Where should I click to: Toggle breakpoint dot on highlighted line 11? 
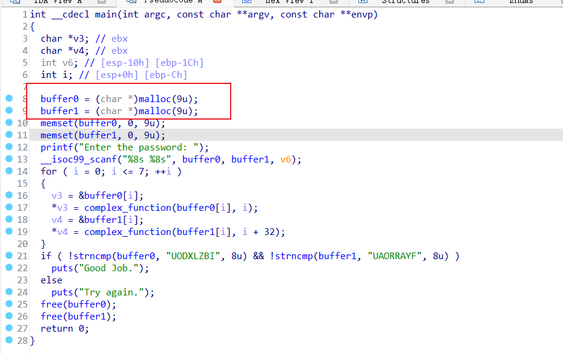pyautogui.click(x=9, y=135)
